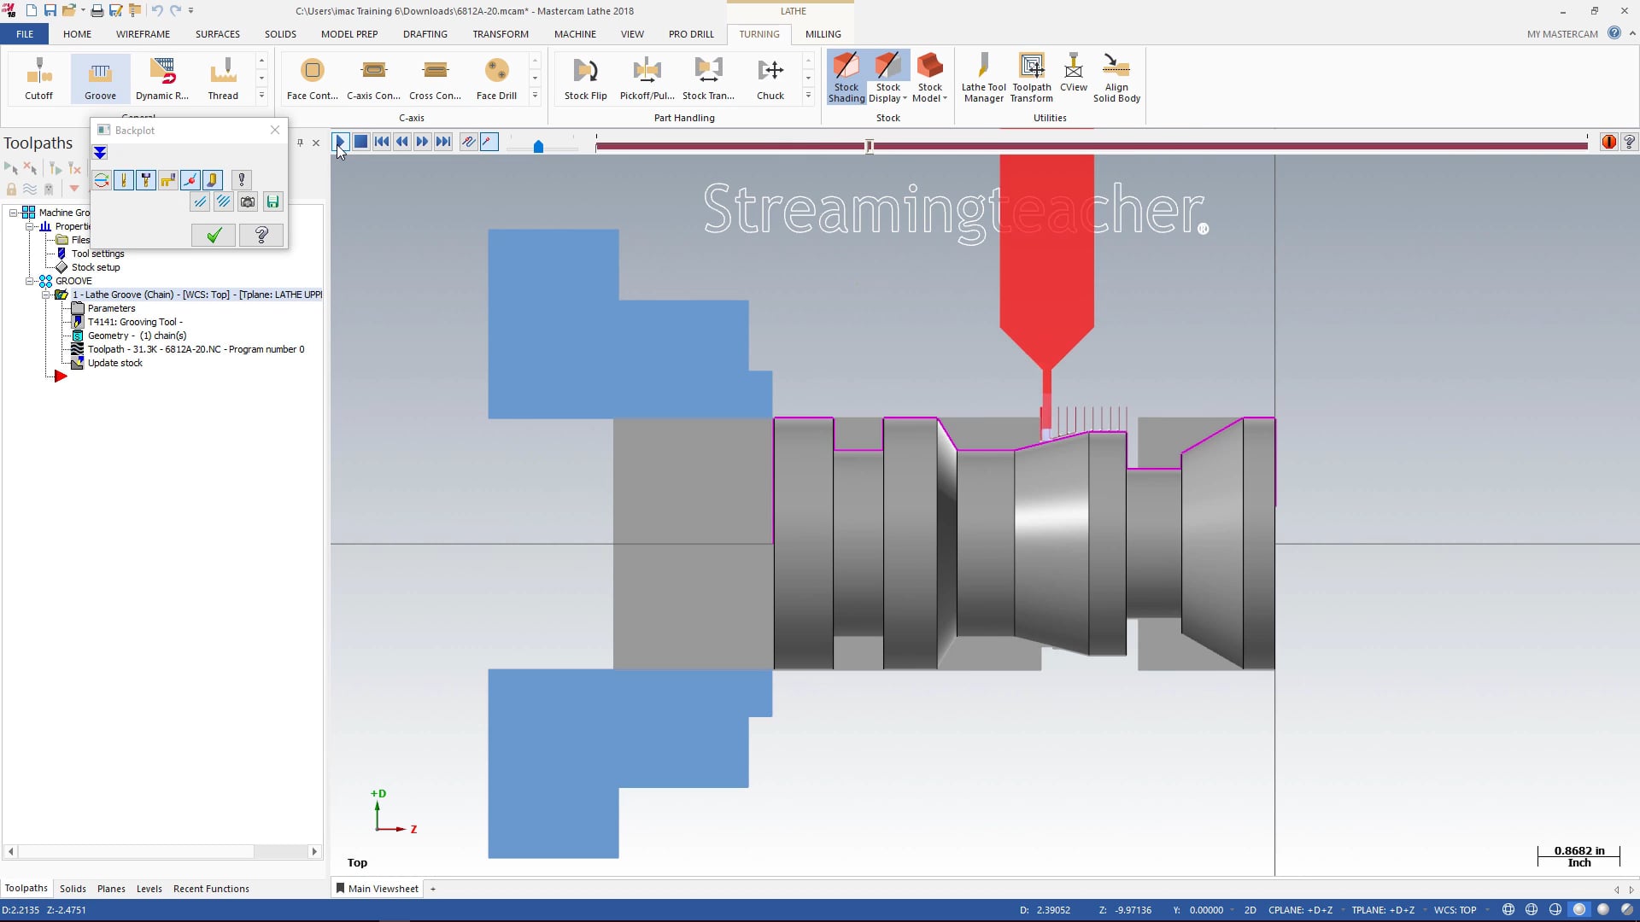
Task: Click the C-axis Contour icon
Action: [373, 79]
